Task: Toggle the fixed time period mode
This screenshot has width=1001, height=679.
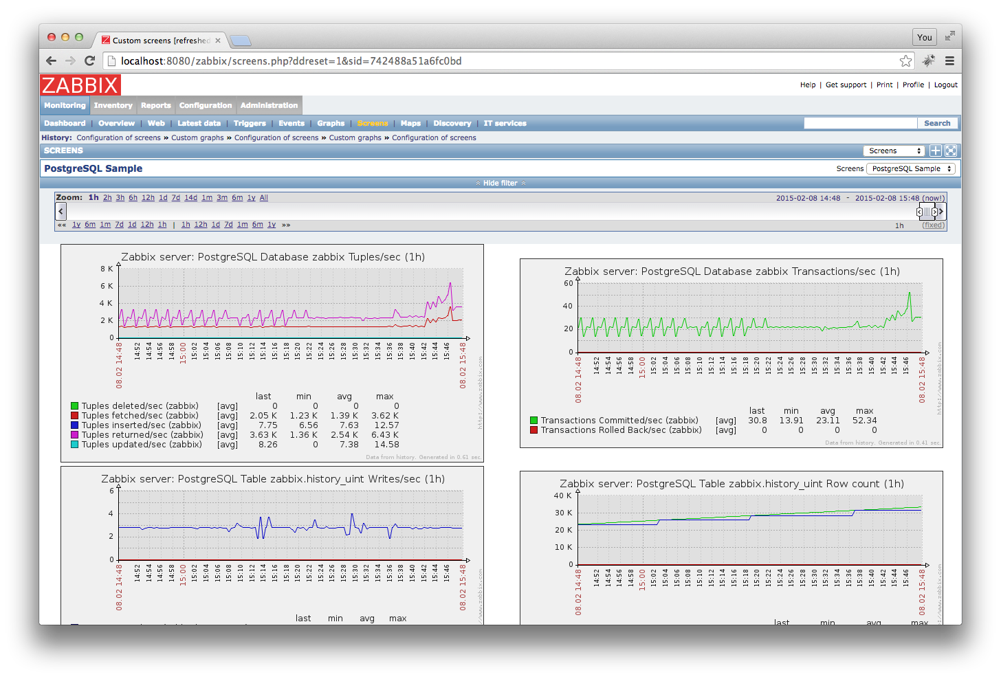Action: 934,225
